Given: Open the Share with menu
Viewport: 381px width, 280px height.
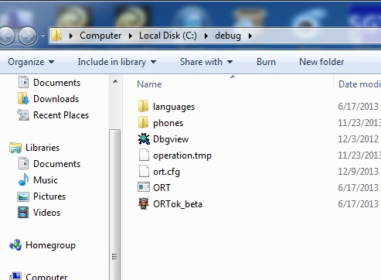Looking at the screenshot, I should pos(206,62).
